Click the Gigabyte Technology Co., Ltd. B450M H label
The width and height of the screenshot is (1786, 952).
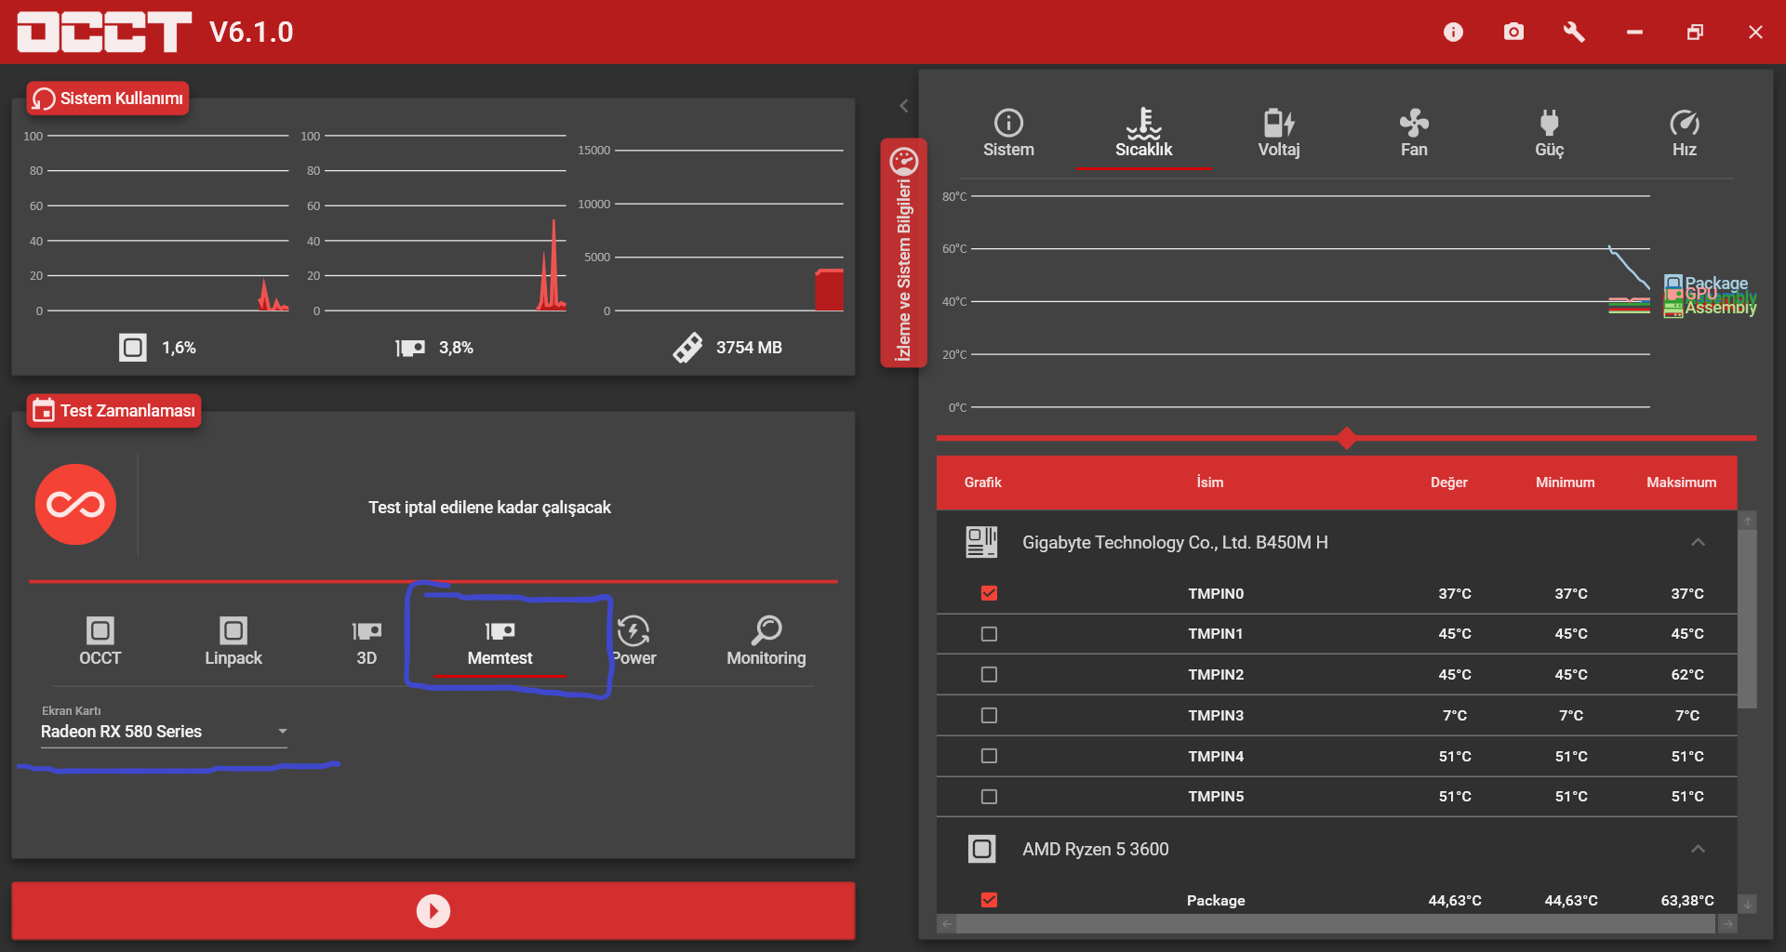[x=1175, y=542]
